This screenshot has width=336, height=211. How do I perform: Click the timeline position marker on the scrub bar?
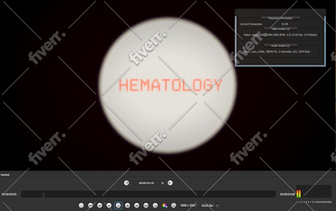(x=43, y=195)
